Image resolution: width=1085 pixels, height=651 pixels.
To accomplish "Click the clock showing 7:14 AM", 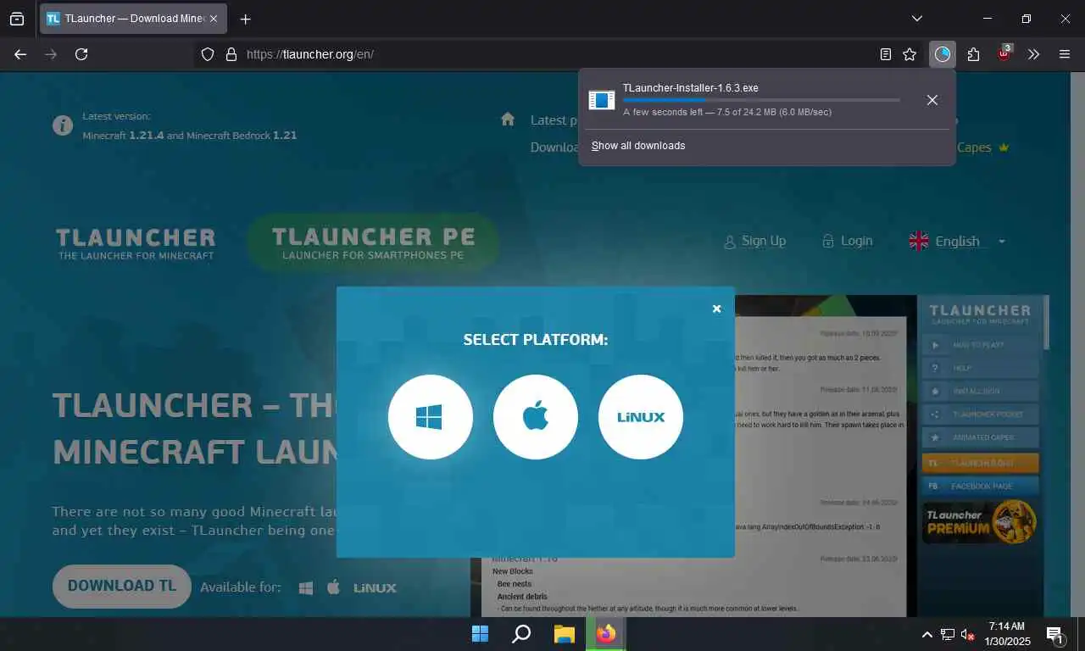I will [1007, 634].
